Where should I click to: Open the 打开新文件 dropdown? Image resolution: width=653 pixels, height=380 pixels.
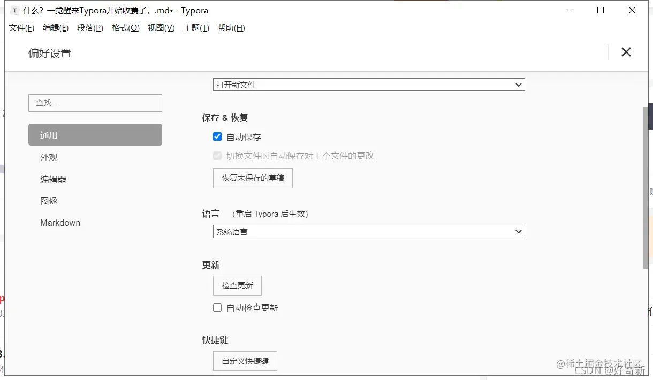coord(368,85)
